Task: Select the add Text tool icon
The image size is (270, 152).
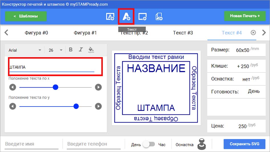Action: tap(126, 16)
